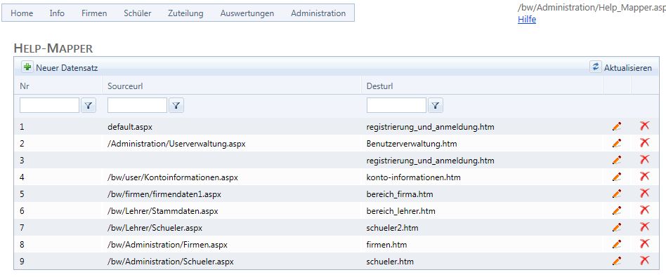Image resolution: width=666 pixels, height=277 pixels.
Task: Delete the Userverwaltung.aspx row
Action: coord(644,143)
